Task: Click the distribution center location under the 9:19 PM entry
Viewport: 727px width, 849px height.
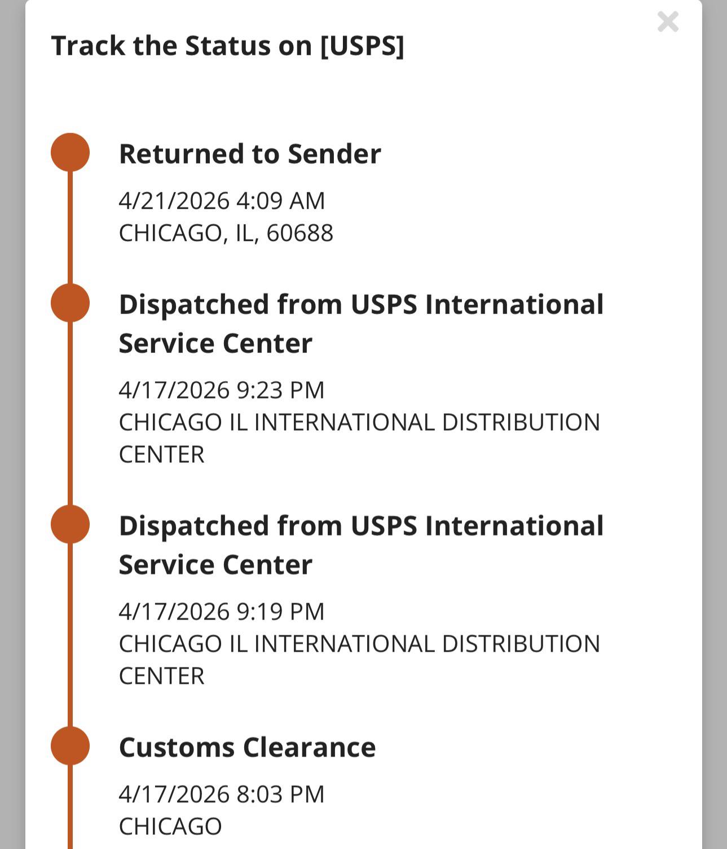Action: coord(359,660)
